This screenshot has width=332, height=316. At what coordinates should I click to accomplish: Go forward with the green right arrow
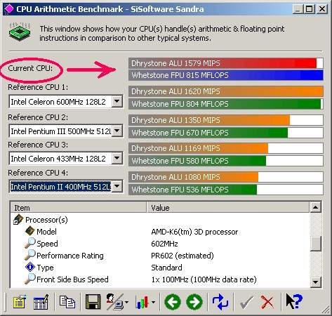(194, 302)
